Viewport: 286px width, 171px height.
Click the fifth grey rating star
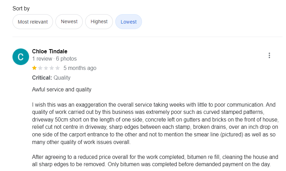click(x=57, y=68)
